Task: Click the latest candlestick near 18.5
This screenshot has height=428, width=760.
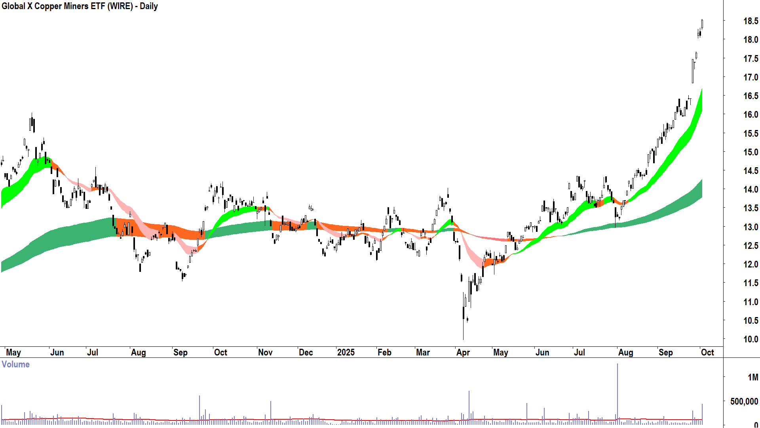Action: coord(702,24)
